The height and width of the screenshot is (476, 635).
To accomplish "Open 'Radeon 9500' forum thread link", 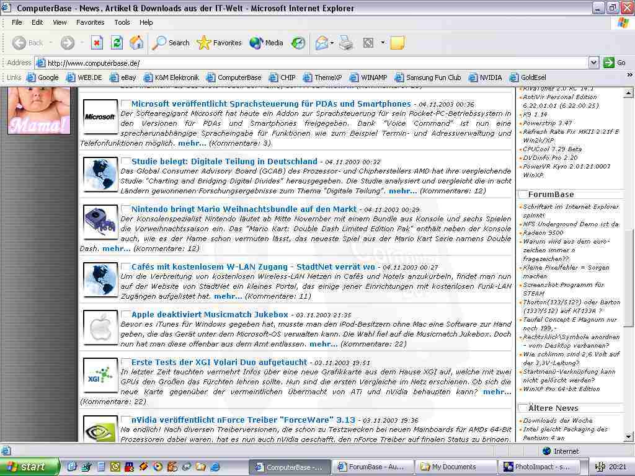I will tap(543, 233).
